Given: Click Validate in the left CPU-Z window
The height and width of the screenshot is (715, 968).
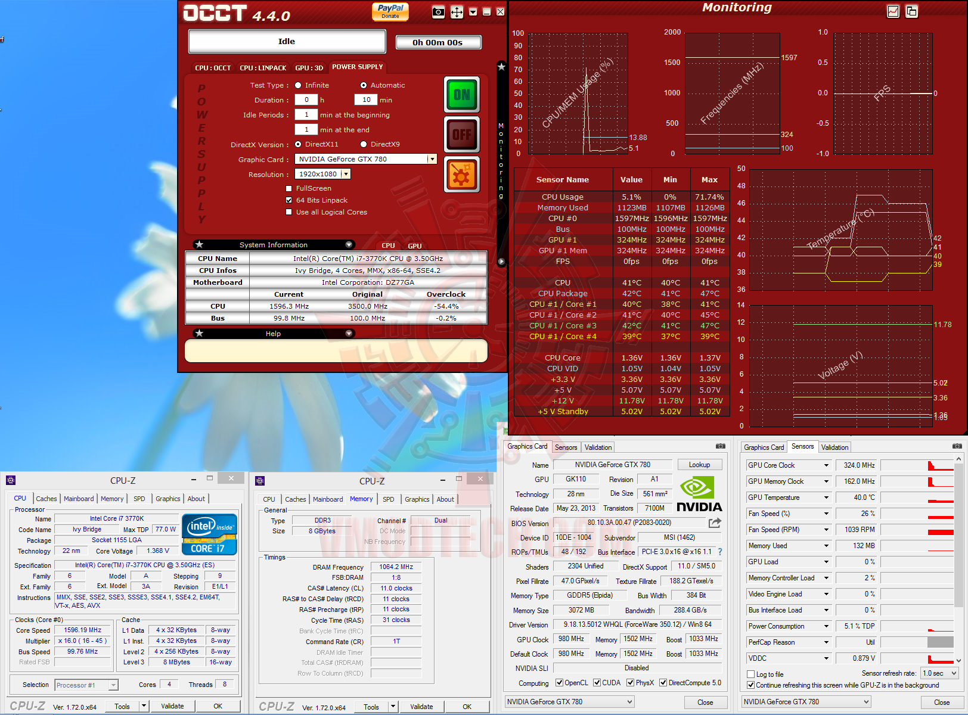Looking at the screenshot, I should pos(172,706).
